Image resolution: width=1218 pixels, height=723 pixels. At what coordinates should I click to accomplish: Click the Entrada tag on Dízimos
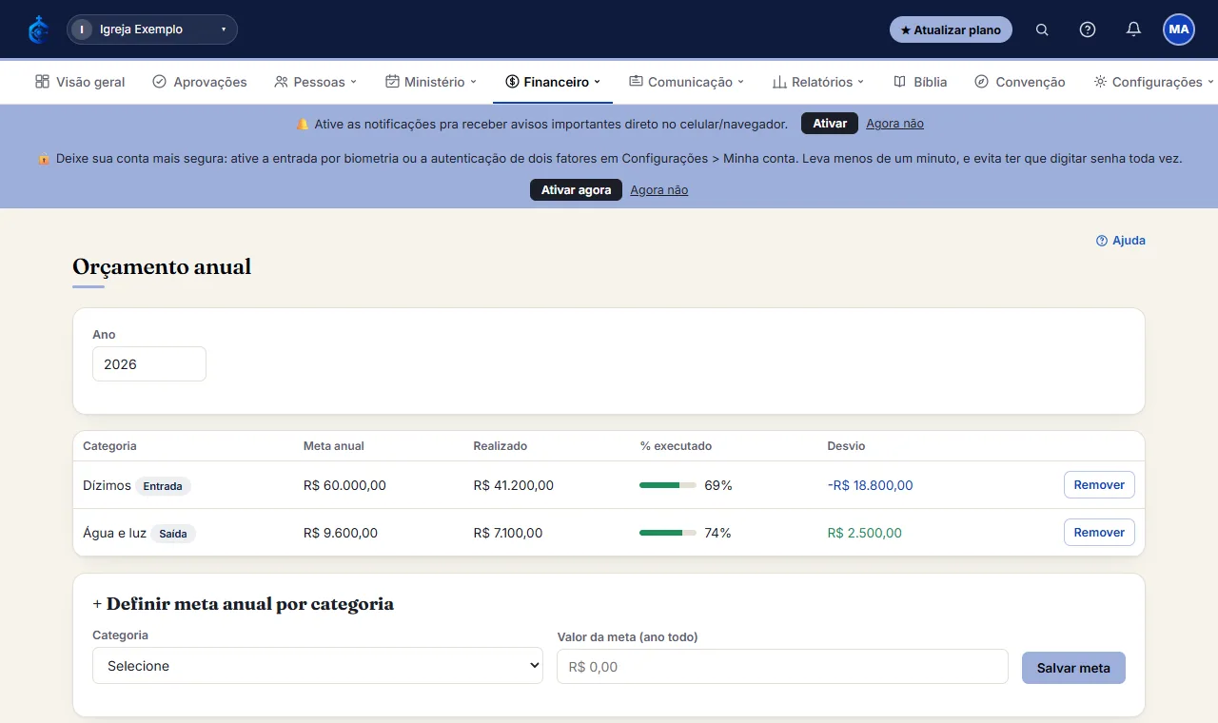coord(163,486)
